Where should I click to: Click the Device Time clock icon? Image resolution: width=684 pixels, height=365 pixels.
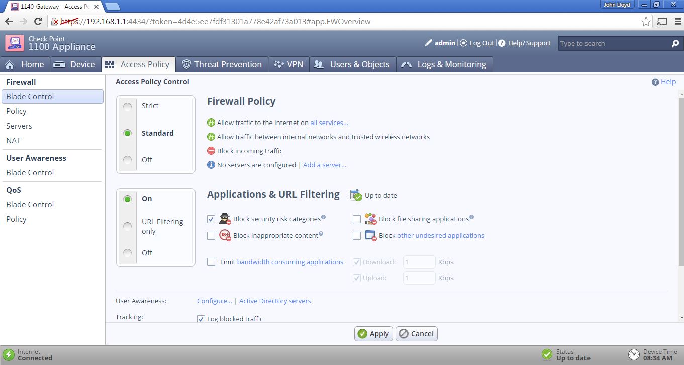click(634, 355)
